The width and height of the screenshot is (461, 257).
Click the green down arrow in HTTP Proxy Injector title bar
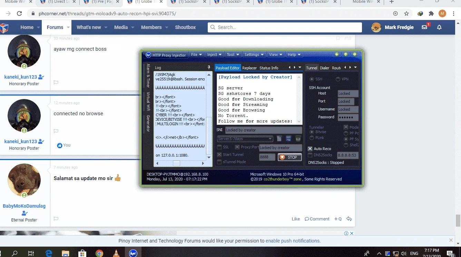(337, 54)
